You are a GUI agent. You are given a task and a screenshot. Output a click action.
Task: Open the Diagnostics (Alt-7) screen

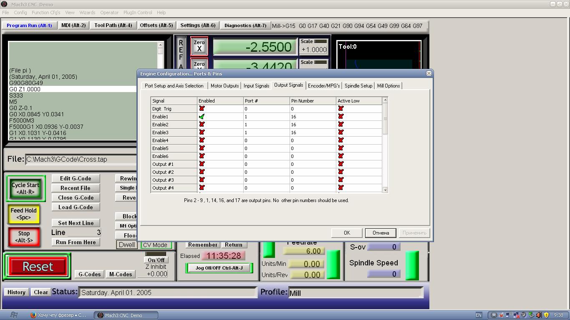pos(245,25)
